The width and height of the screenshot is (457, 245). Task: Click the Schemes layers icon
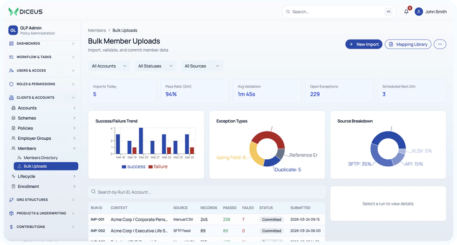pos(14,118)
